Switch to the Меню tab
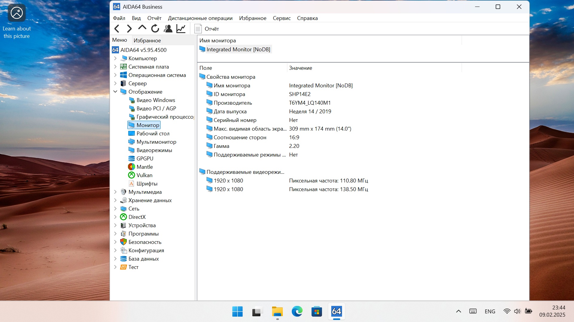Viewport: 574px width, 322px height. [x=120, y=40]
